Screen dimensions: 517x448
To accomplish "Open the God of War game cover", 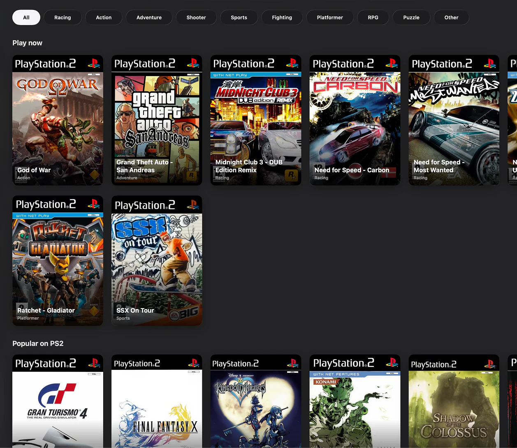I will (58, 120).
